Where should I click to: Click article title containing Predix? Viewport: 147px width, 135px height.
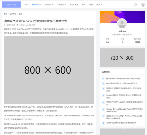coord(35,21)
